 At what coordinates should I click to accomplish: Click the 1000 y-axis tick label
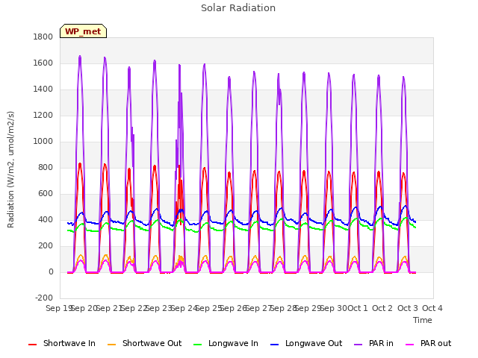pyautogui.click(x=43, y=141)
